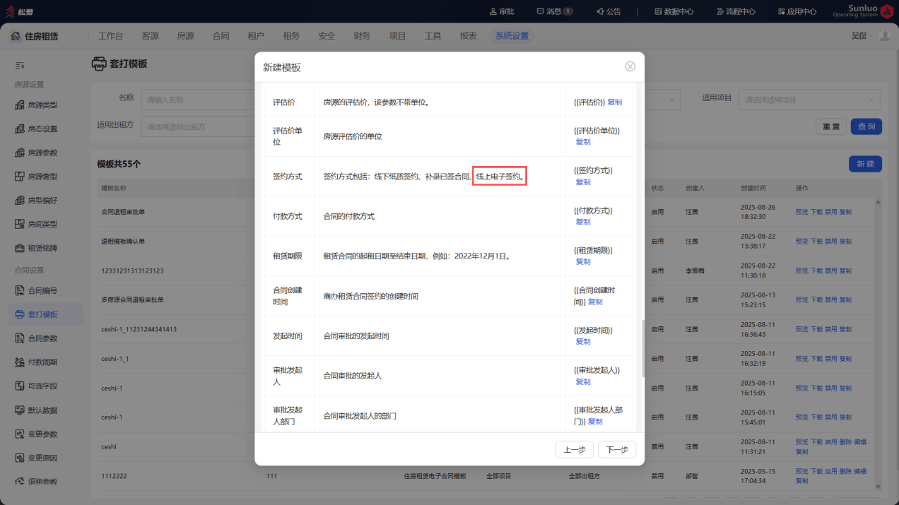The height and width of the screenshot is (505, 899).
Task: Switch to 财务 menu tab
Action: [362, 36]
